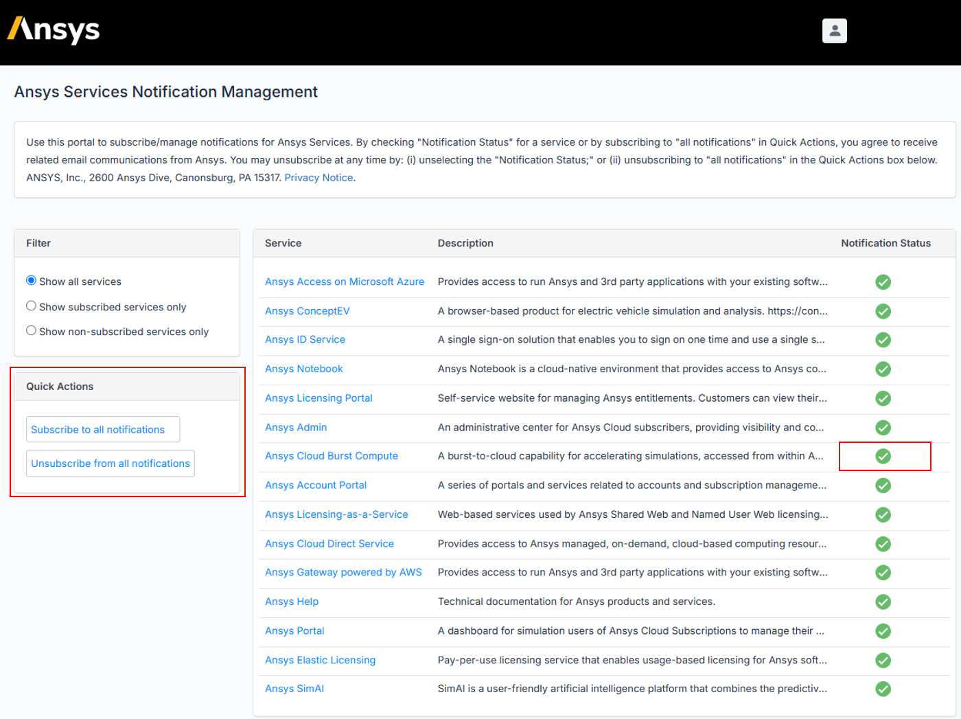Screen dimensions: 961x719
Task: Open the Ansys Account Portal link
Action: 316,486
